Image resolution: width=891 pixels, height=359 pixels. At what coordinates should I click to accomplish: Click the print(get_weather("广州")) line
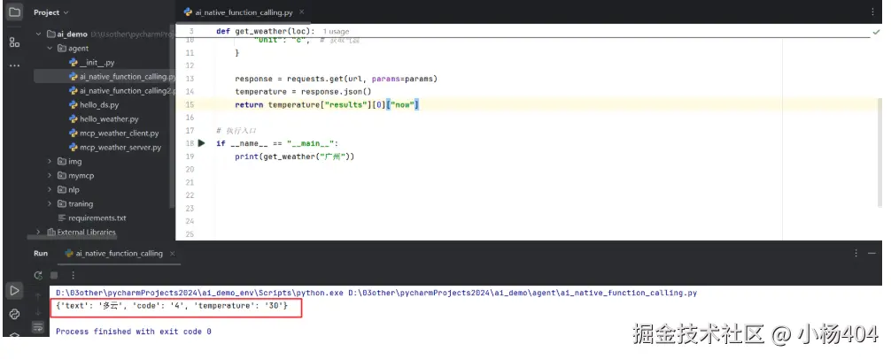tap(294, 157)
